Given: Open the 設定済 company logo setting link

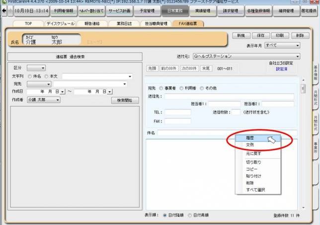Looking at the screenshot, I should [282, 69].
